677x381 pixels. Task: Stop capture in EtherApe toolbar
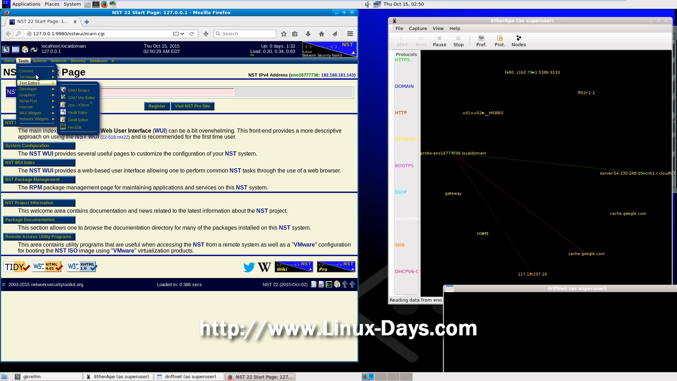[x=458, y=41]
